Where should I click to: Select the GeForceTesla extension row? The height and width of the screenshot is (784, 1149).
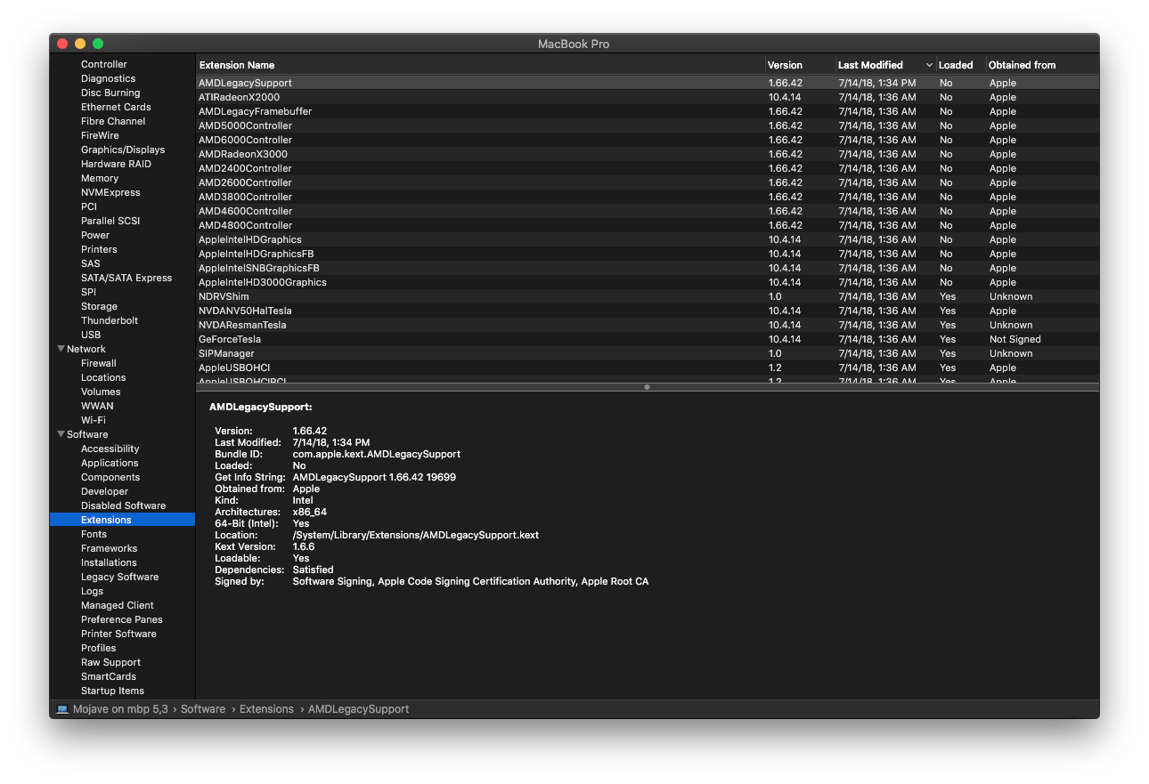pos(648,339)
